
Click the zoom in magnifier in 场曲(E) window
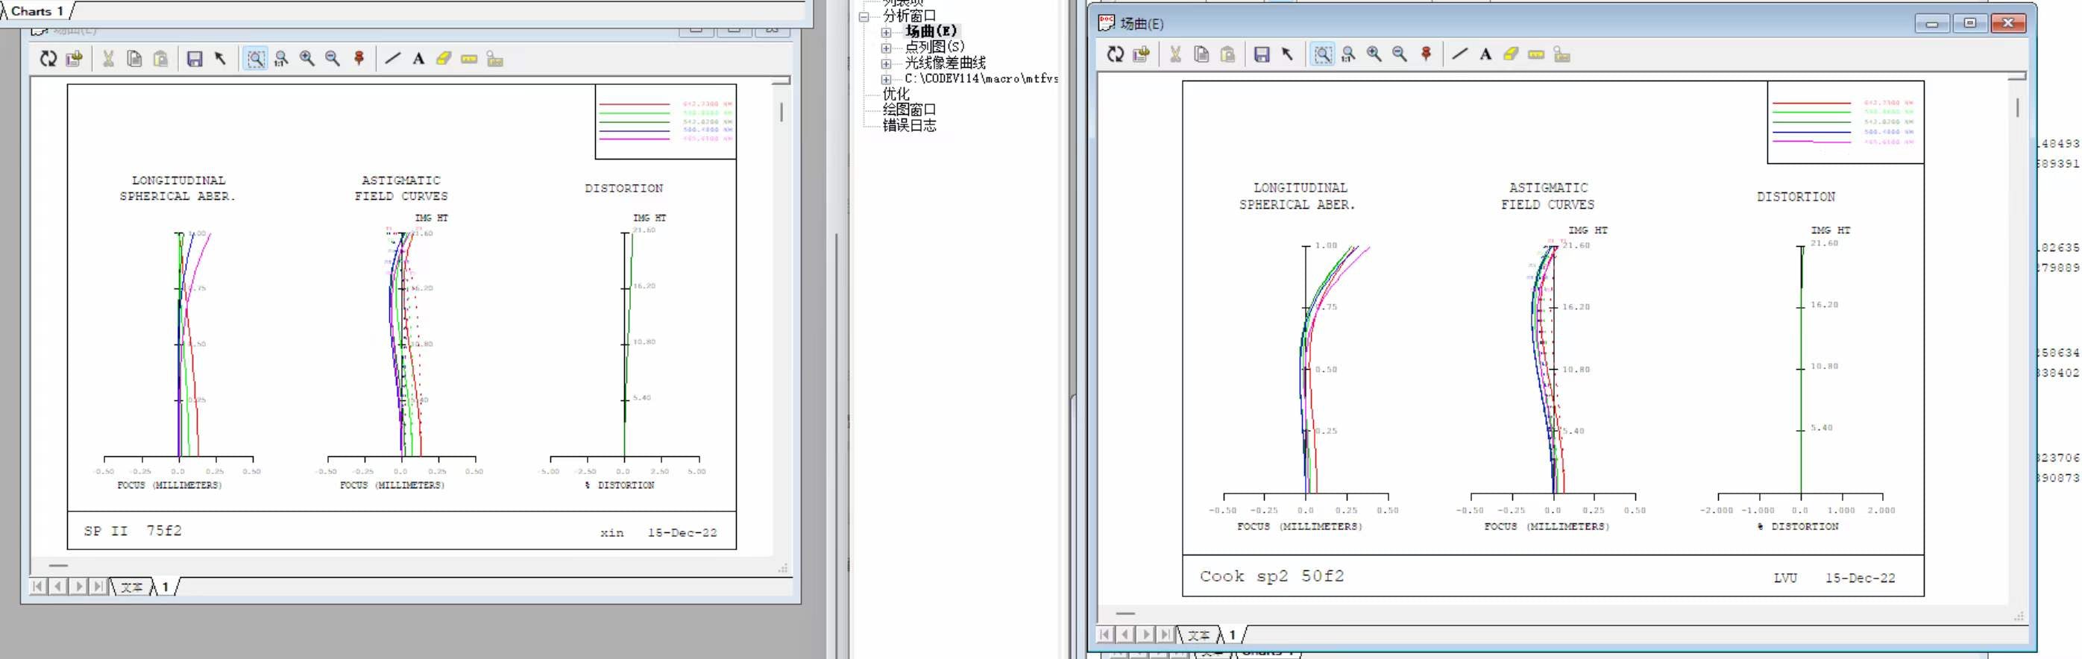tap(1374, 54)
